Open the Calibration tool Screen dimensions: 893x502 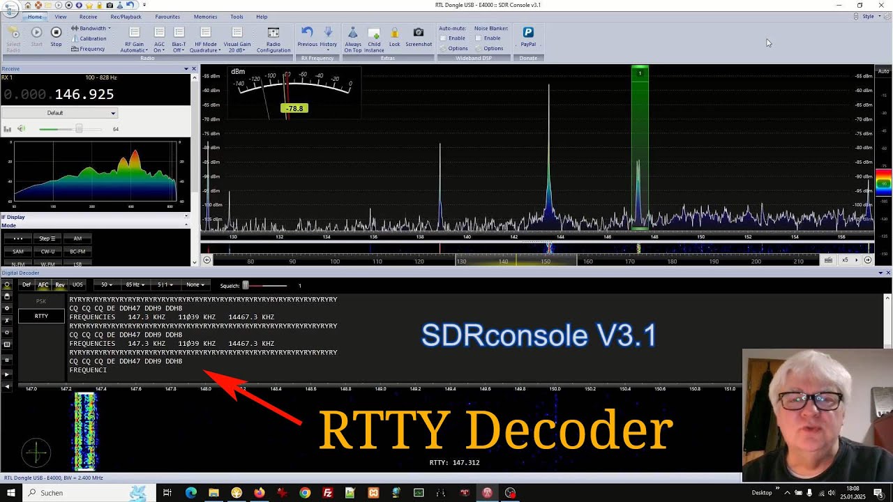(x=89, y=38)
